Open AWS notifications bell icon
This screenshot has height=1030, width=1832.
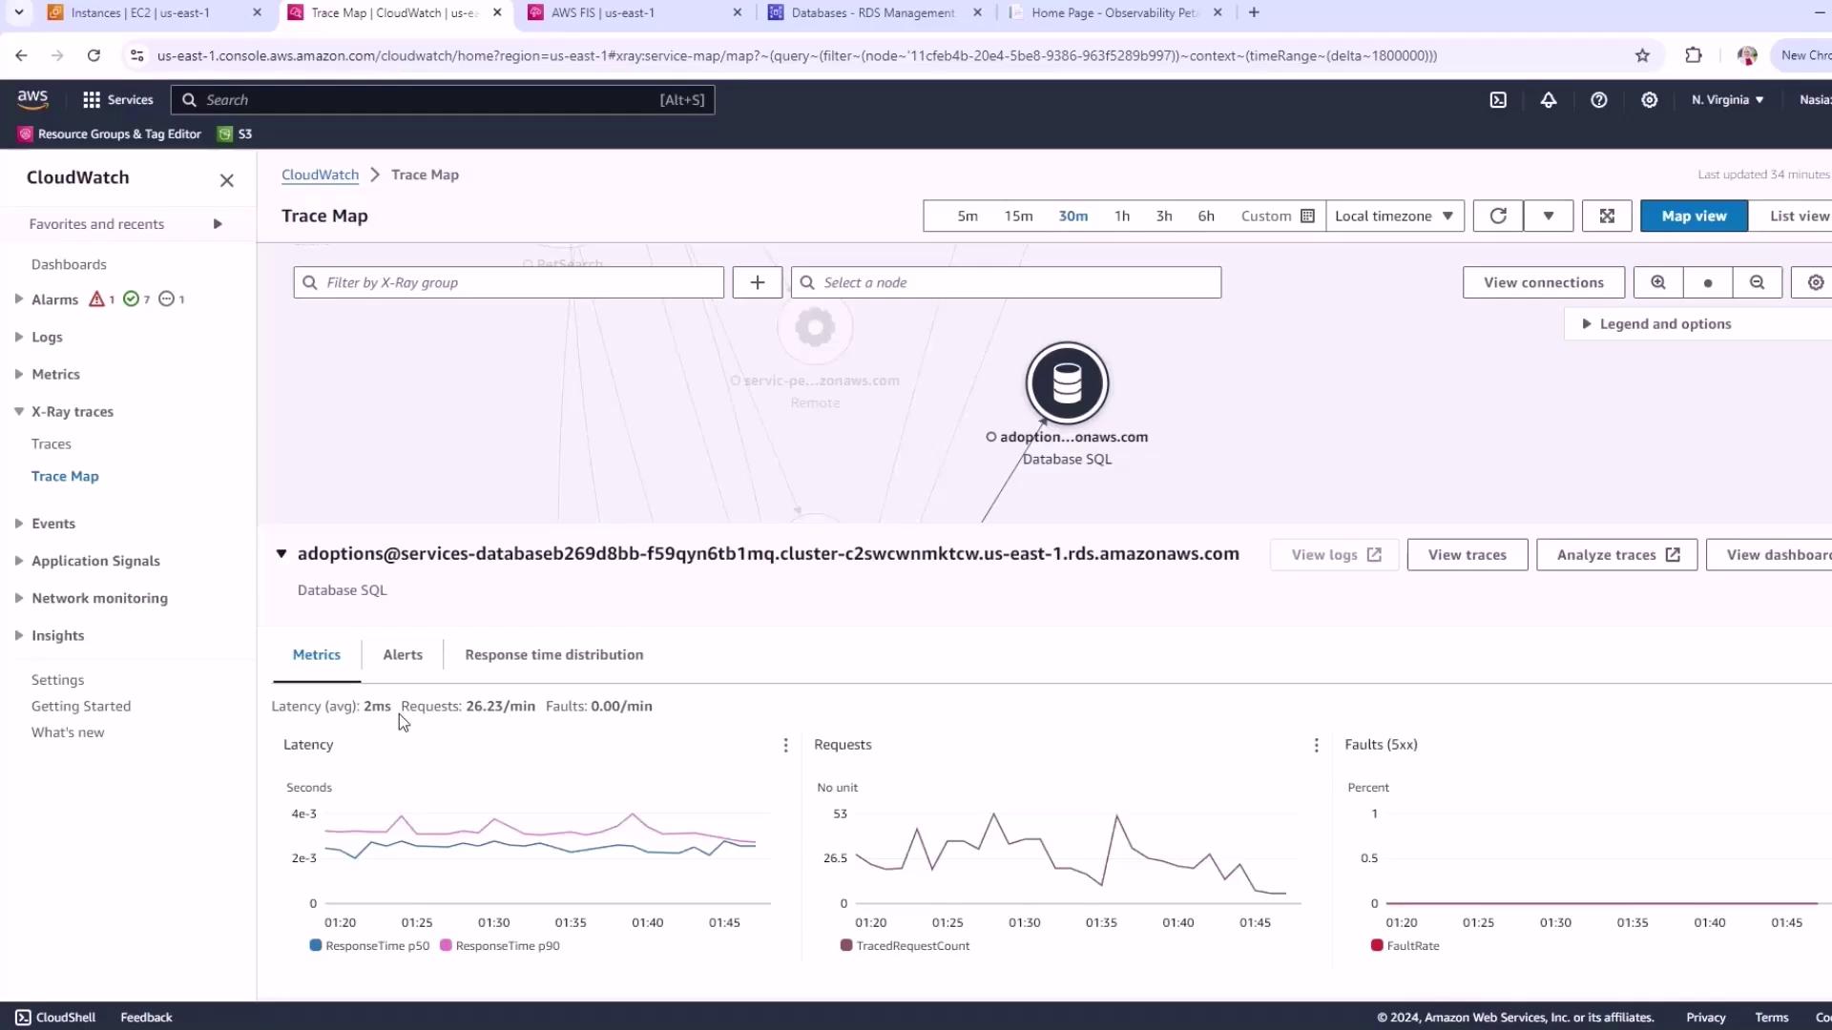coord(1549,99)
